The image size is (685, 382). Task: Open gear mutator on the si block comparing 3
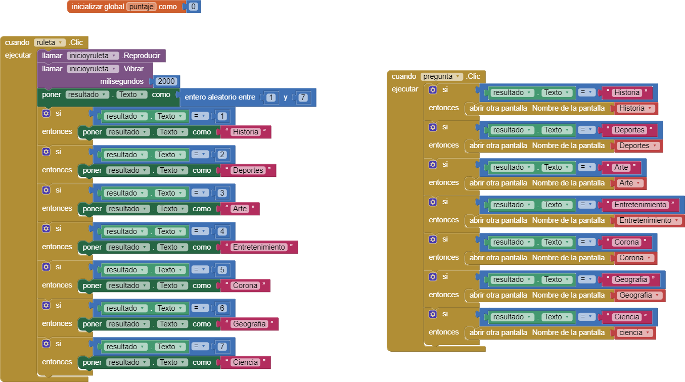46,190
